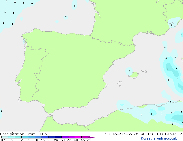Image resolution: width=183 pixels, height=141 pixels.
Task: Click the Ibiza island outline
Action: point(119,83)
